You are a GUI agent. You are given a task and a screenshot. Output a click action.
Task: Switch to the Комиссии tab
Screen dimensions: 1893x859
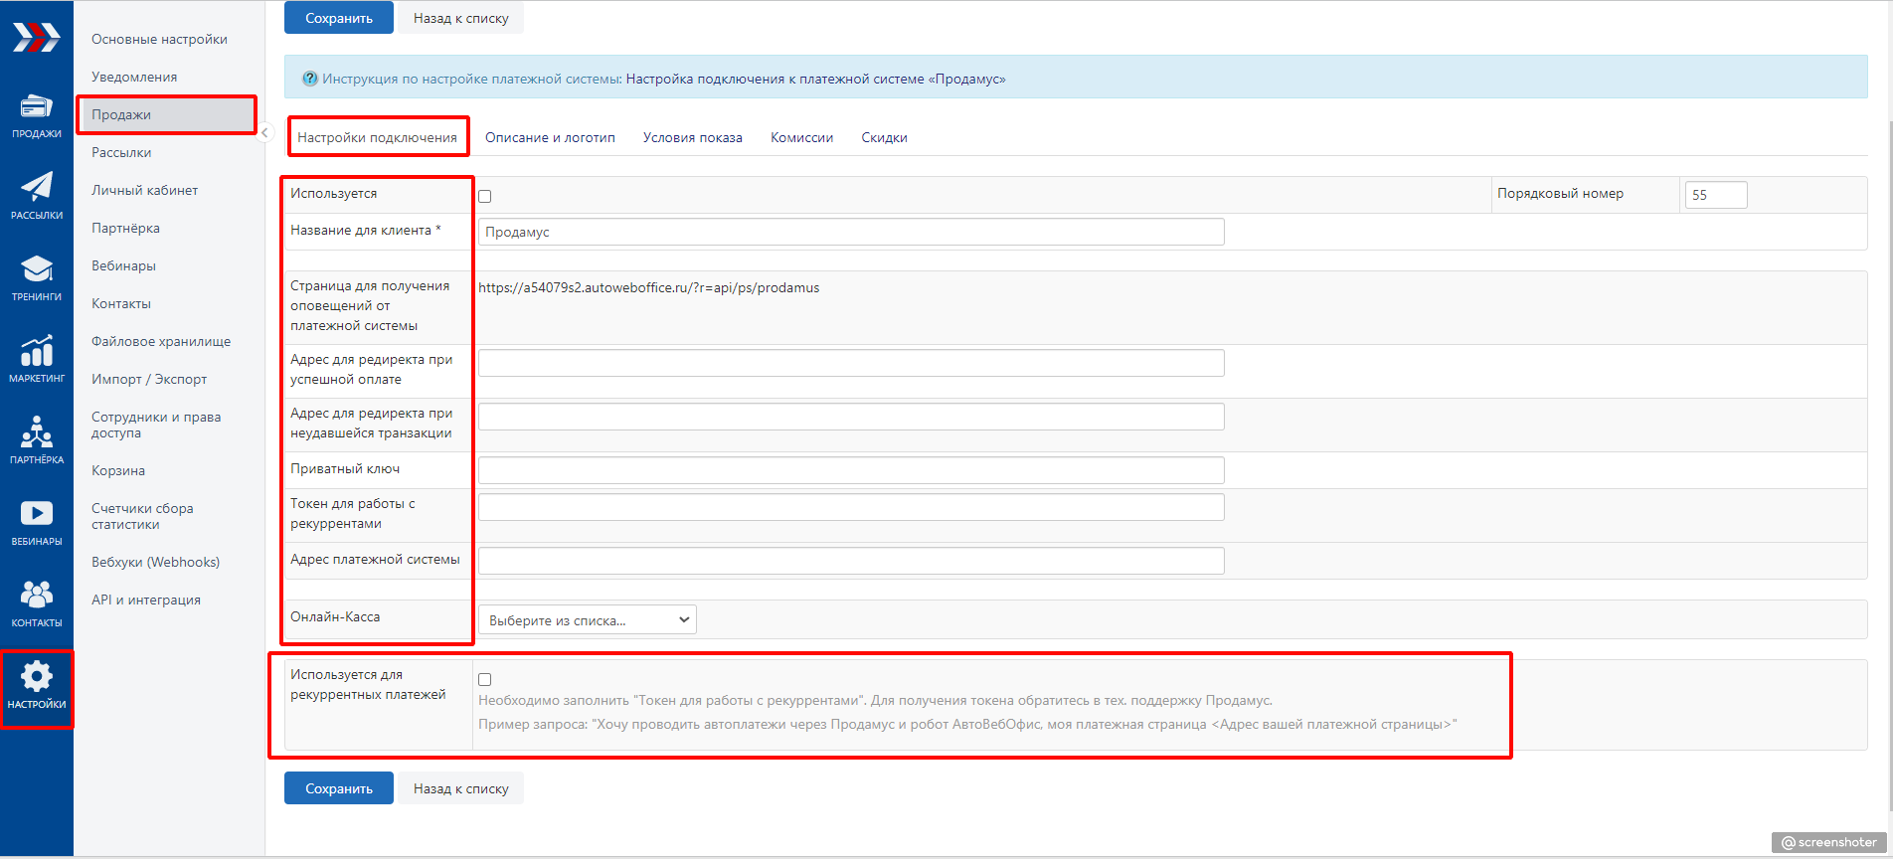click(801, 138)
